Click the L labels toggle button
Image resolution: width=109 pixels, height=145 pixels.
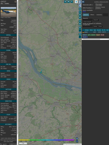[80, 12]
